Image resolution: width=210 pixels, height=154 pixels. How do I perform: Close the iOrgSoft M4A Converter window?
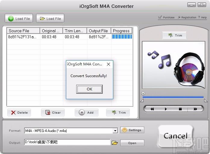pyautogui.click(x=202, y=5)
